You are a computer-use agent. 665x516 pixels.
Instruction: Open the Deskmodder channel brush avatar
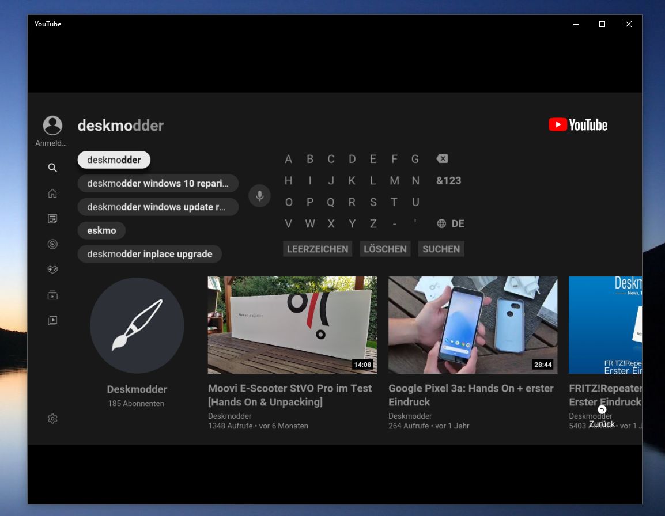137,325
